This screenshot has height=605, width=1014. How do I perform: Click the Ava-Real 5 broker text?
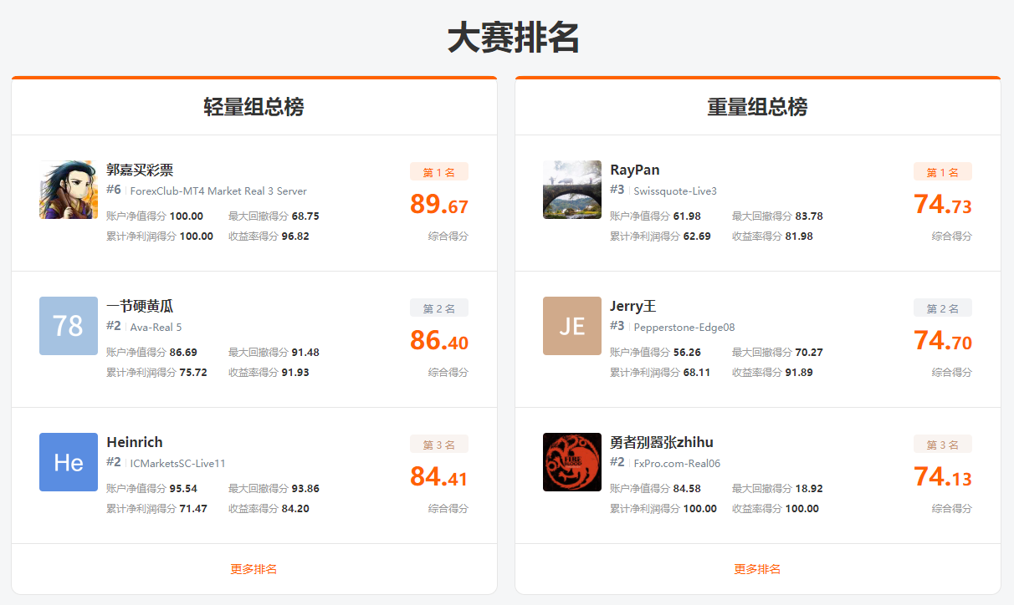click(x=156, y=327)
